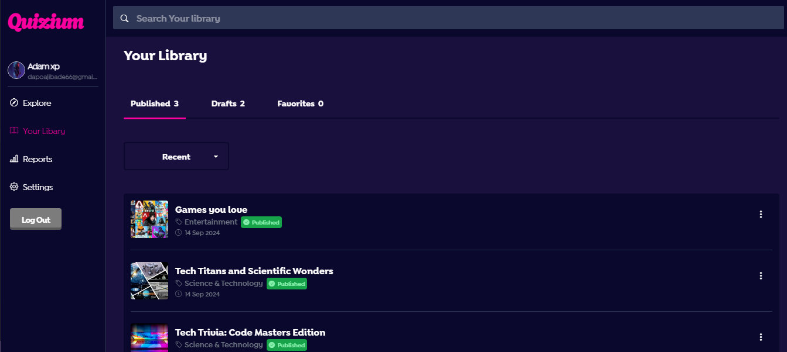Image resolution: width=787 pixels, height=352 pixels.
Task: Open Games you love quiz thumbnail
Action: (149, 219)
